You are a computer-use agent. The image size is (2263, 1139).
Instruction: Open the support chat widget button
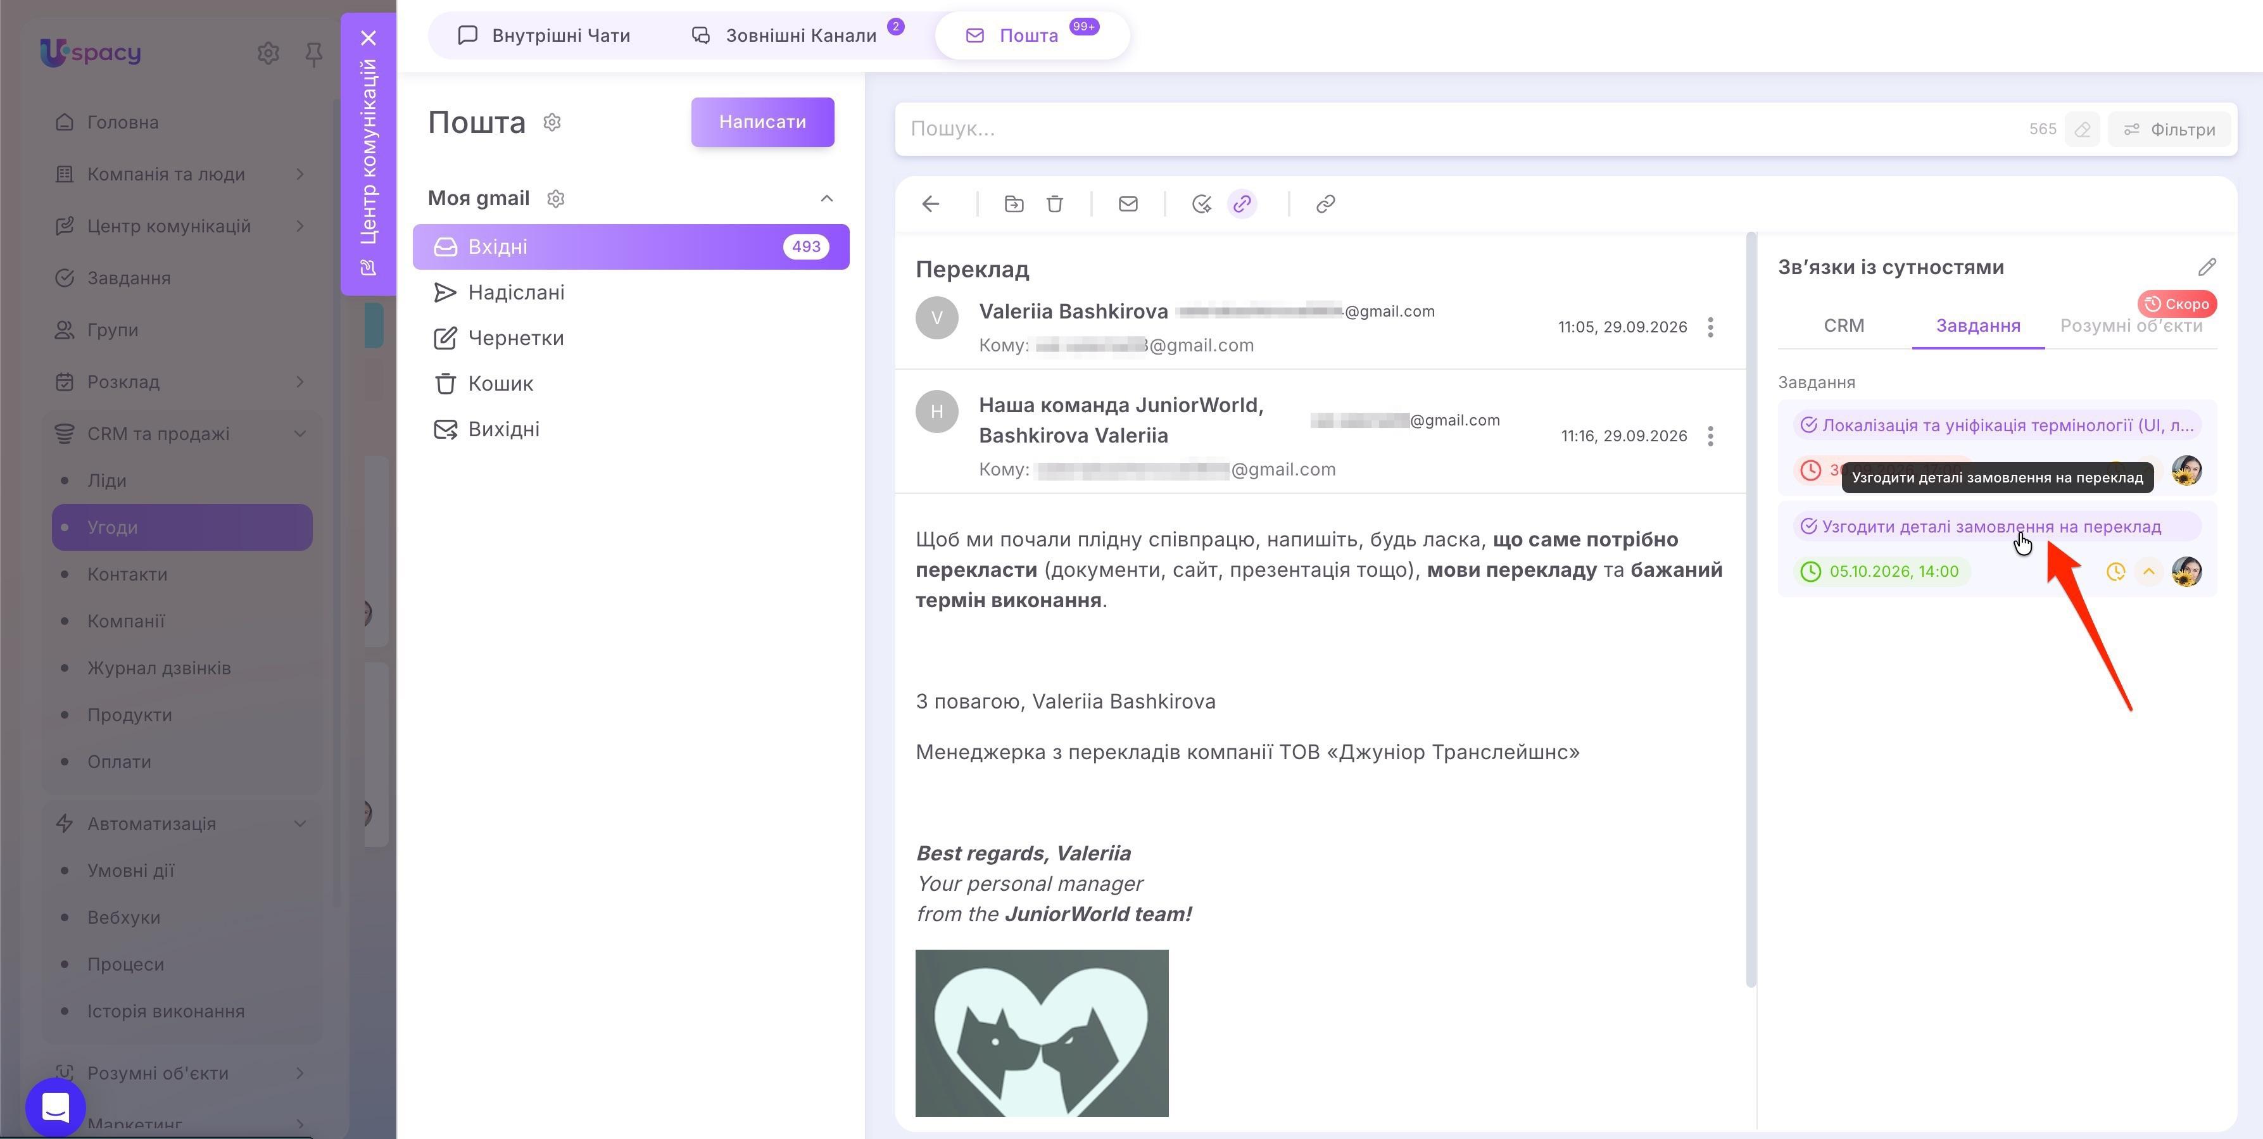click(x=56, y=1107)
